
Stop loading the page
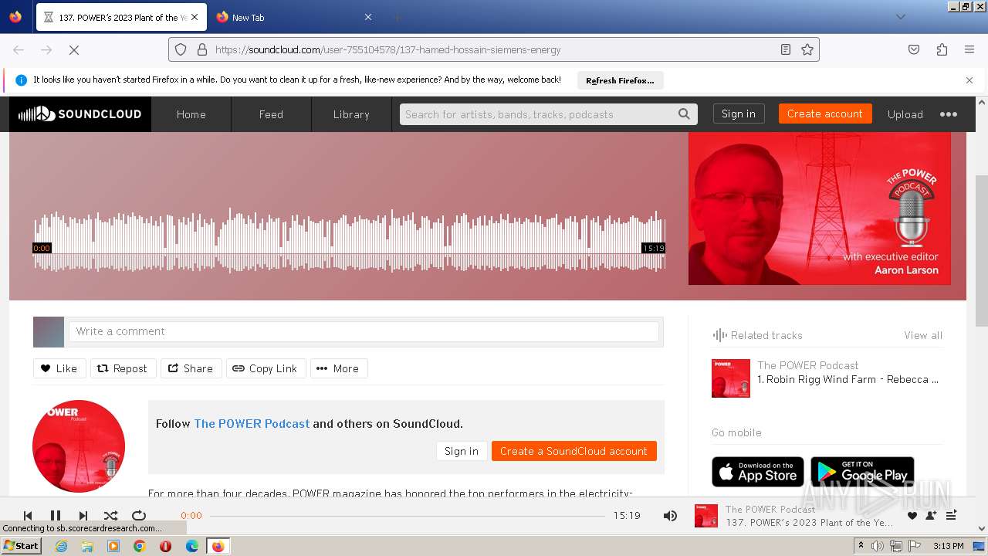tap(74, 49)
